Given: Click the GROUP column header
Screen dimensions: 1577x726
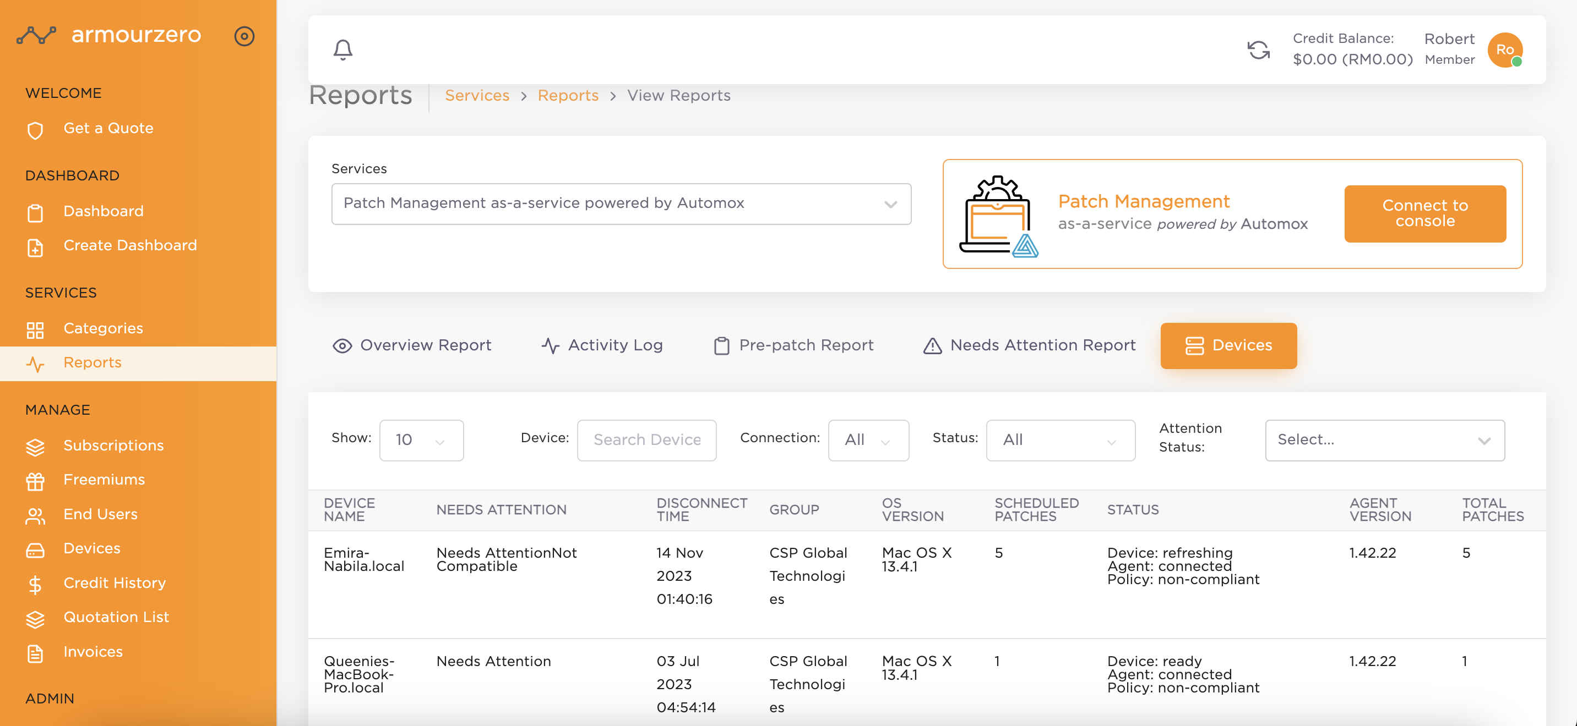Looking at the screenshot, I should [794, 509].
